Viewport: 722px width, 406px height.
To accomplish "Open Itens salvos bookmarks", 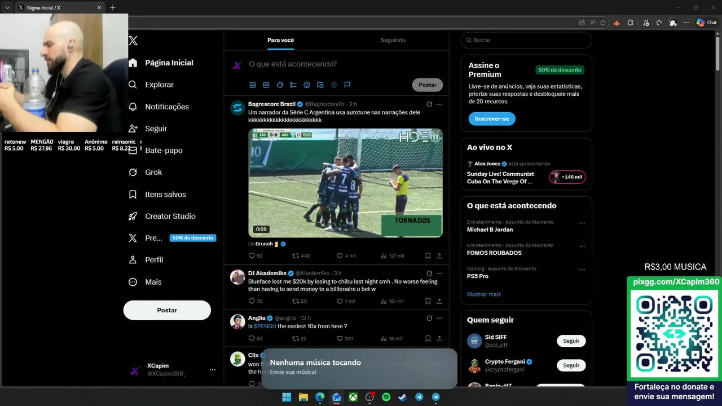I will click(x=157, y=194).
